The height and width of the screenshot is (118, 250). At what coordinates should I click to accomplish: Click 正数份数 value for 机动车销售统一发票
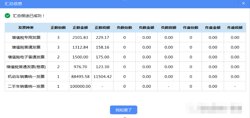[58, 77]
